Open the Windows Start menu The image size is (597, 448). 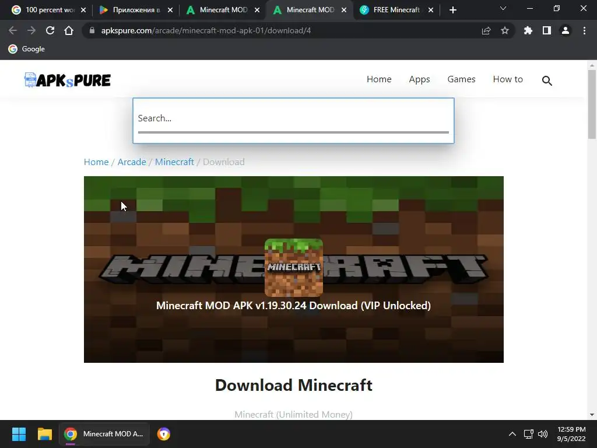click(19, 434)
